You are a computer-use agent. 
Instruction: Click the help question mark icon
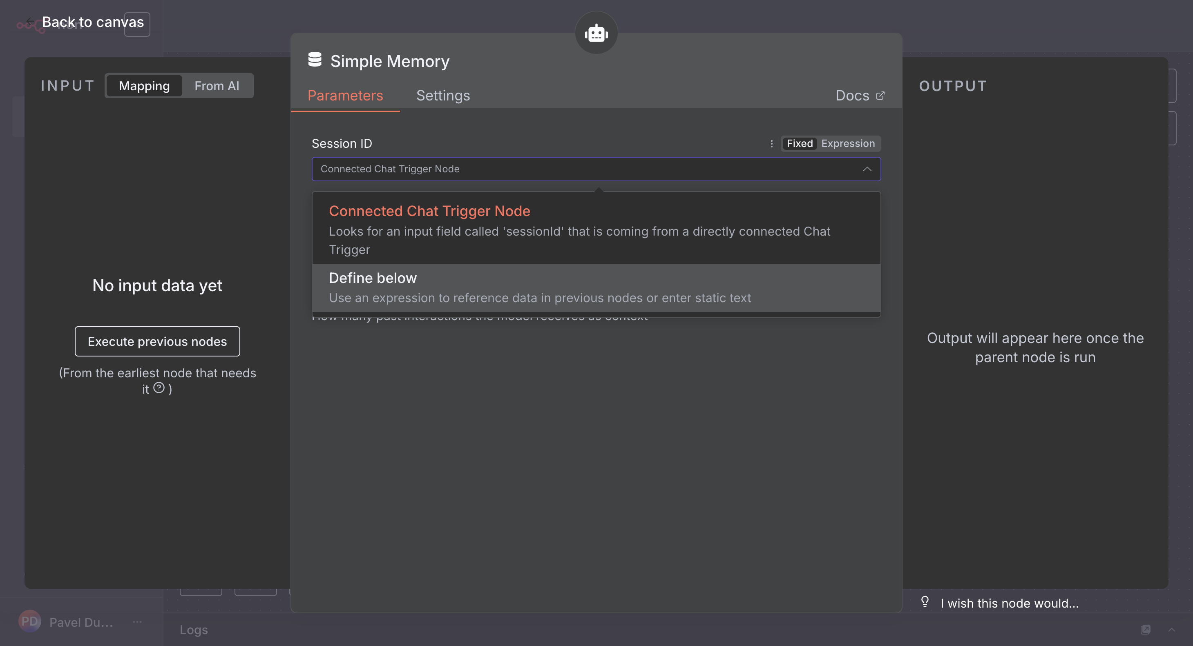point(159,388)
